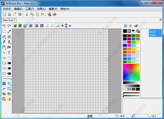Viewport: 164px width, 119px height.
Task: Click the black foreground color box
Action: (125, 31)
